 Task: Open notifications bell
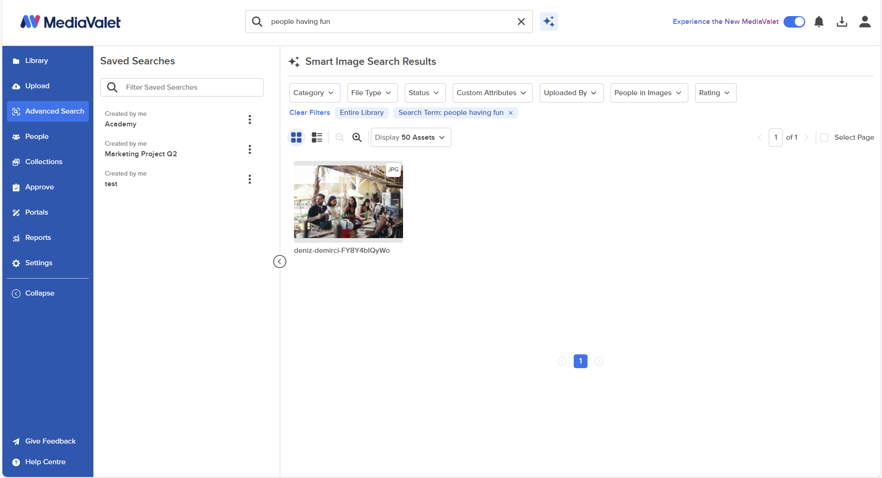pyautogui.click(x=819, y=22)
